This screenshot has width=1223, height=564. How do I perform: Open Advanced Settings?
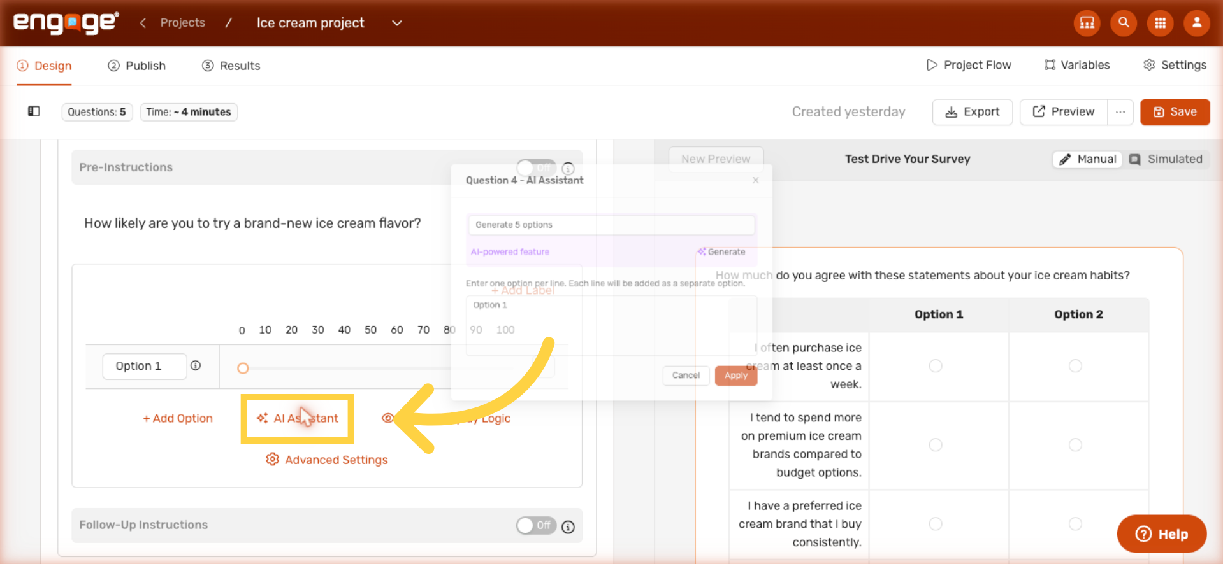point(326,460)
